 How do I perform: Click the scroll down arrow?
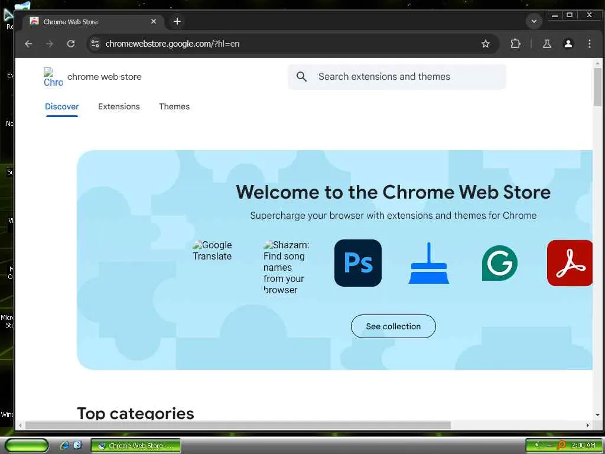597,415
